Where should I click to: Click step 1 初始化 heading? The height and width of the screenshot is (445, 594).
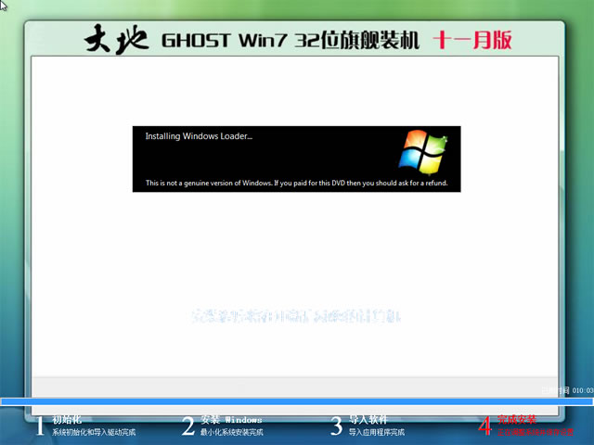pyautogui.click(x=67, y=419)
